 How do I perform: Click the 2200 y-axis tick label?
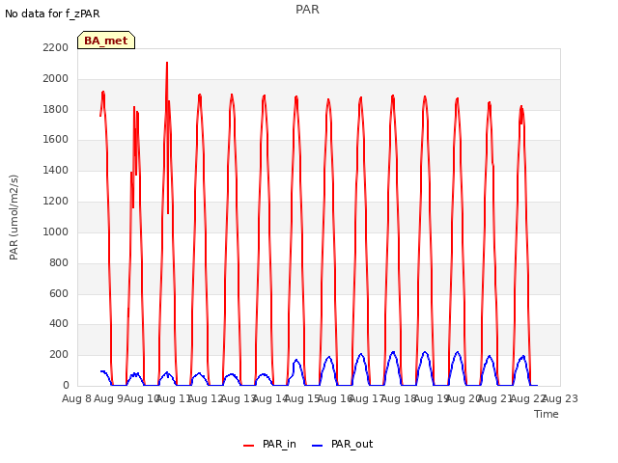tap(56, 47)
